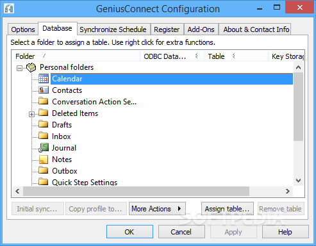Switch to the Options tab

[23, 29]
